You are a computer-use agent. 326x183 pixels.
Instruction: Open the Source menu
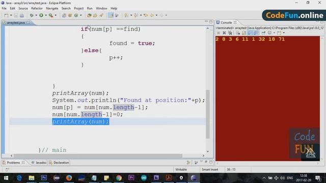pos(23,8)
